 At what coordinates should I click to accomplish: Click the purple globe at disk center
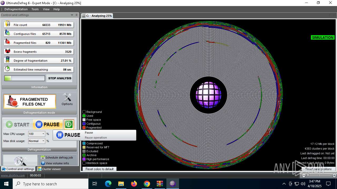coord(209,95)
